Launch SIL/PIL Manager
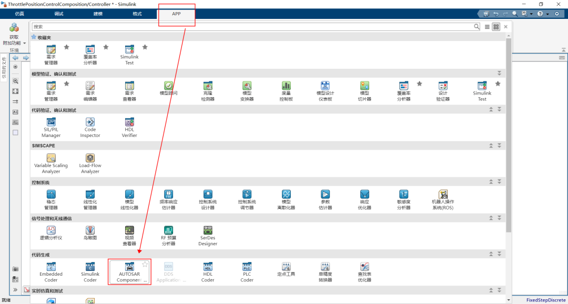The height and width of the screenshot is (304, 568). pos(51,127)
